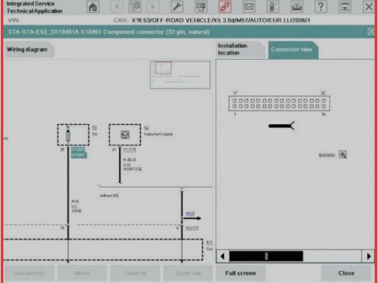Screen dimensions: 378x283
Task: Click the back navigation arrow
Action: point(116,7)
